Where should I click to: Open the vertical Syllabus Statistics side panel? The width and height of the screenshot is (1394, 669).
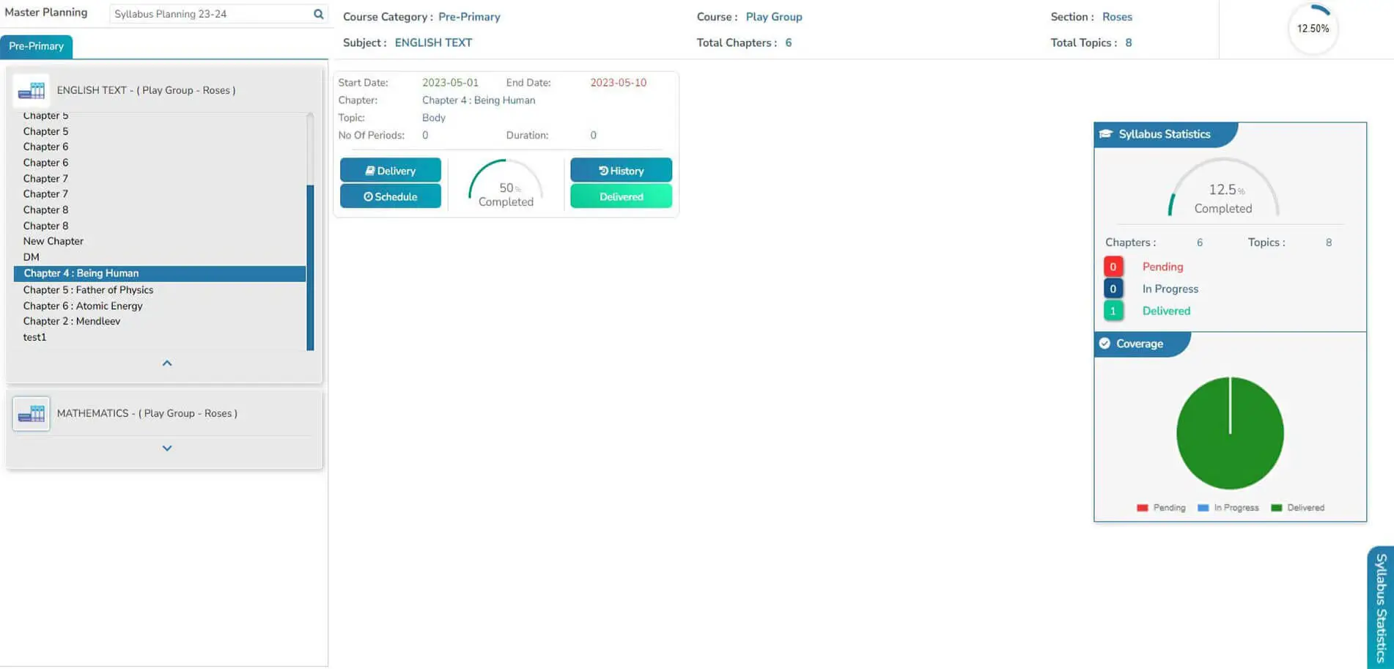click(1380, 607)
